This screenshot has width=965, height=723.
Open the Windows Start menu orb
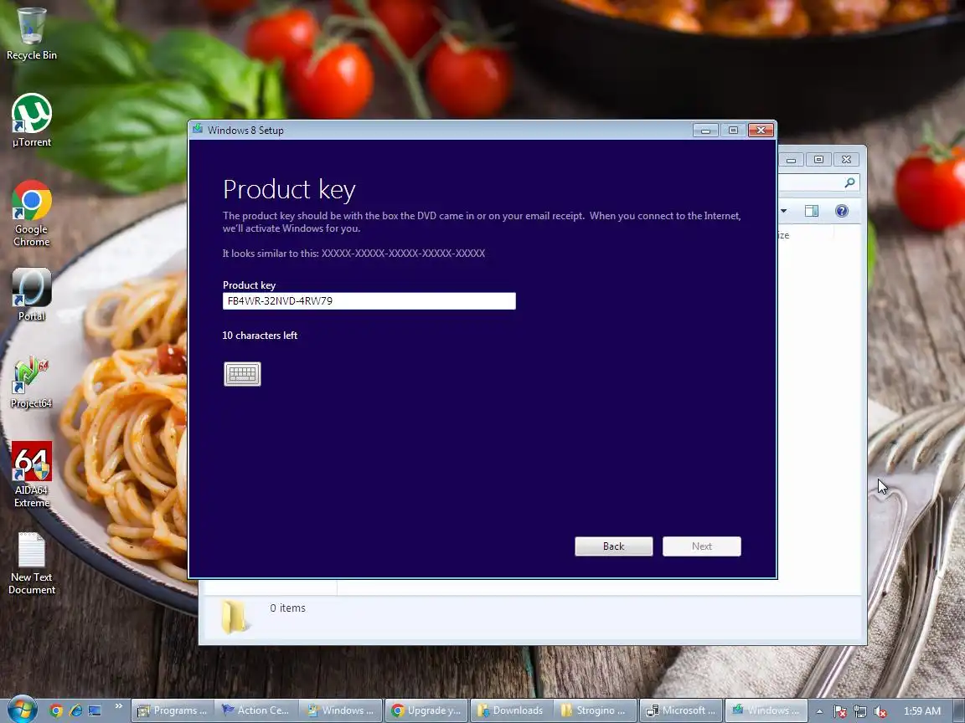pos(22,710)
